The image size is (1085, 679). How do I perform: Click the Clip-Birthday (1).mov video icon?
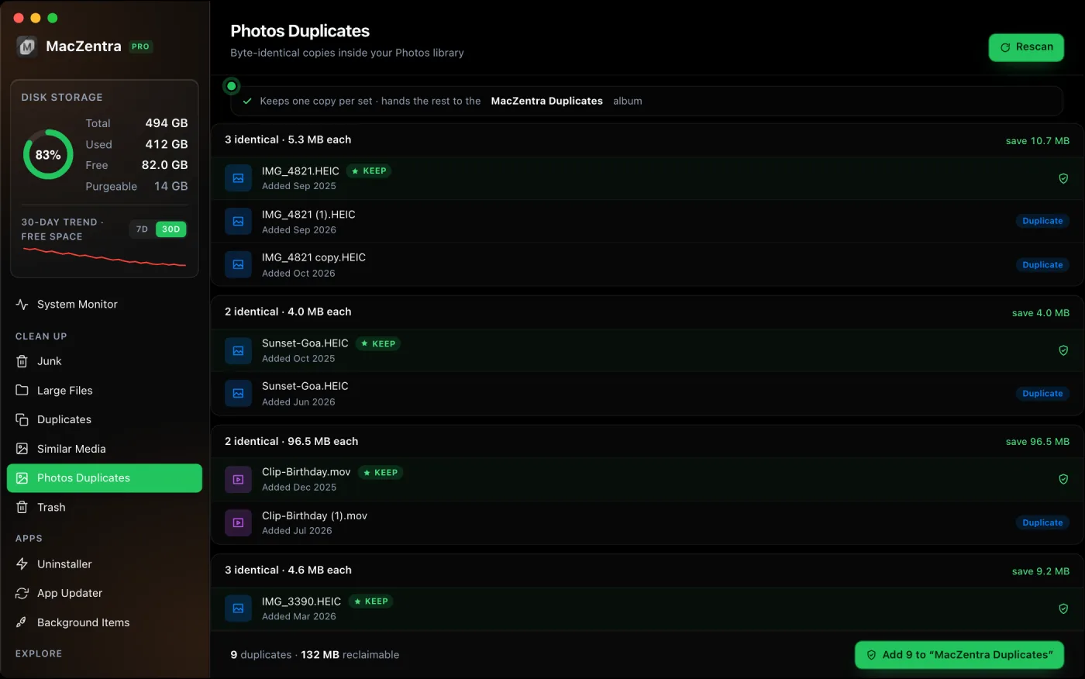click(x=238, y=523)
